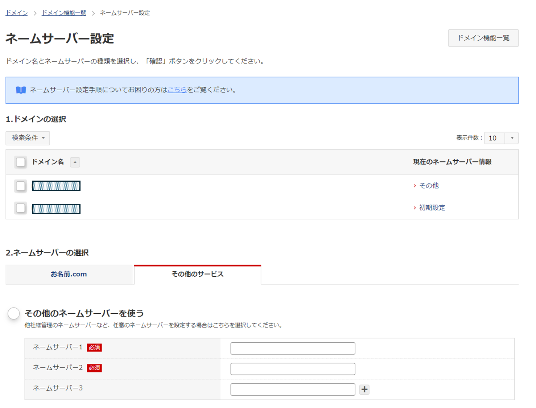This screenshot has width=536, height=408.
Task: Click the ネームサーバー設定 breadcrumb text
Action: click(125, 13)
